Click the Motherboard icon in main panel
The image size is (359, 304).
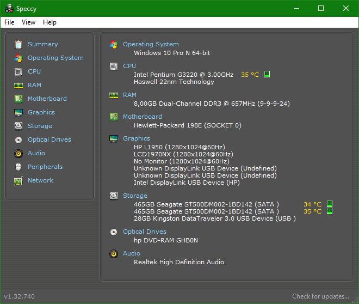(114, 117)
